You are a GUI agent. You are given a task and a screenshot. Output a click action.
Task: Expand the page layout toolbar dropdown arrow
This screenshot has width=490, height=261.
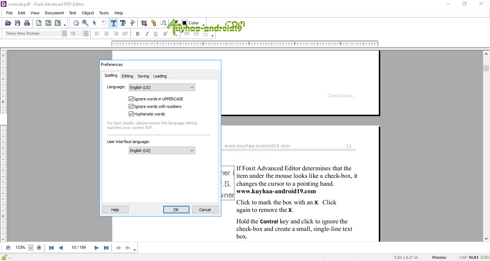point(65,25)
